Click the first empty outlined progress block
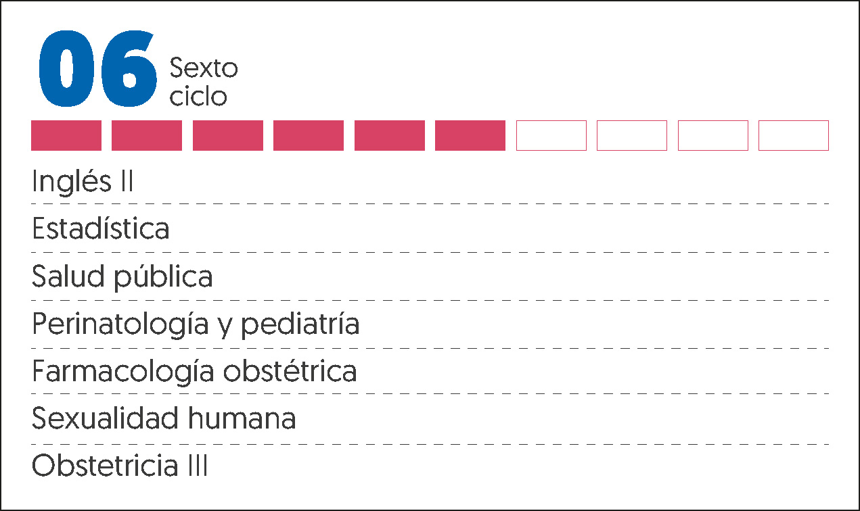This screenshot has height=511, width=860. [551, 135]
